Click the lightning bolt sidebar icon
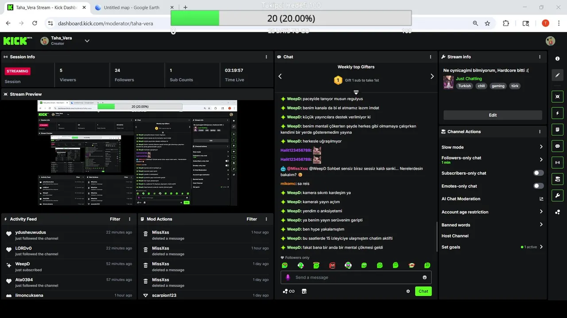 (557, 113)
